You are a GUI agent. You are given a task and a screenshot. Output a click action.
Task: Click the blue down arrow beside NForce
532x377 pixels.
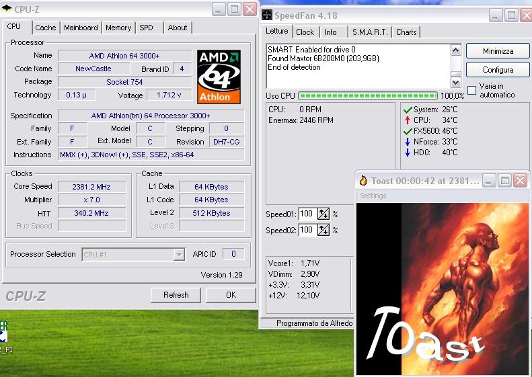pyautogui.click(x=408, y=142)
